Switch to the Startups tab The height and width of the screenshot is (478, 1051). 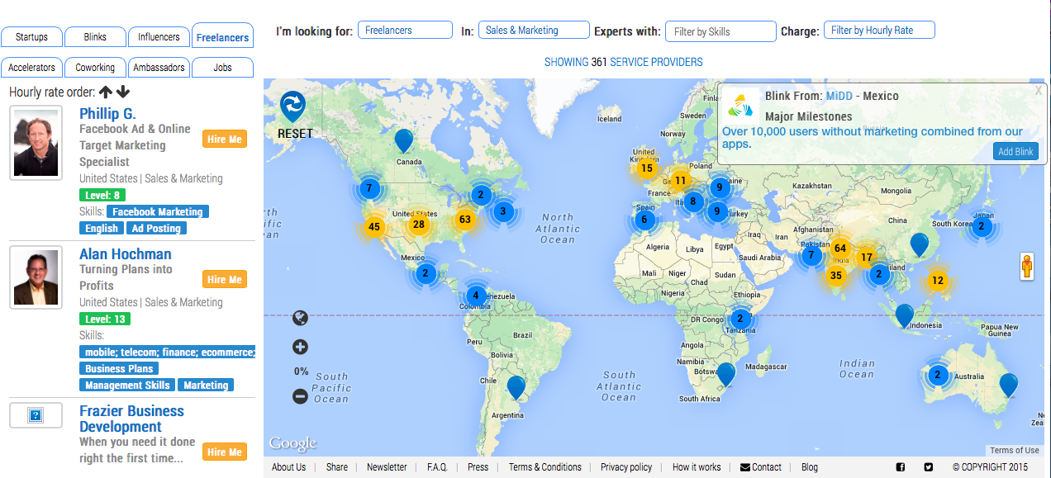pyautogui.click(x=32, y=37)
